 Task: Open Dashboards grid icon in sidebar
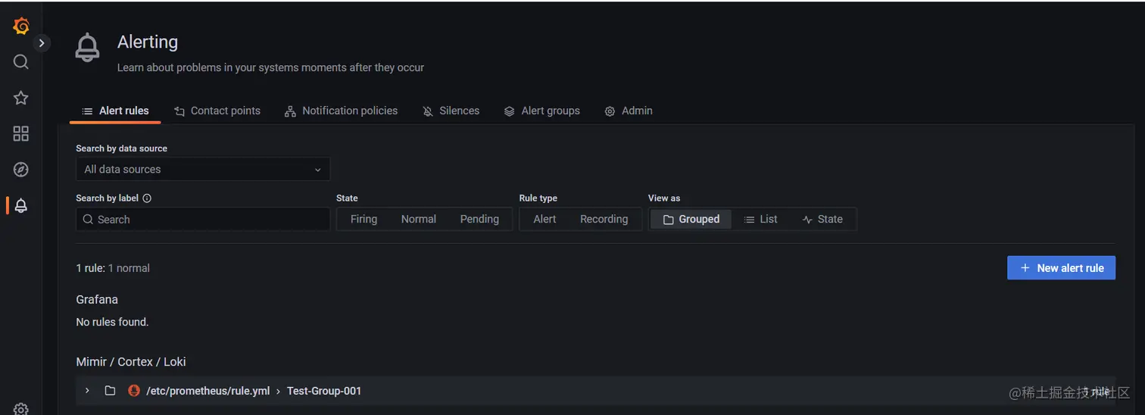(x=21, y=134)
